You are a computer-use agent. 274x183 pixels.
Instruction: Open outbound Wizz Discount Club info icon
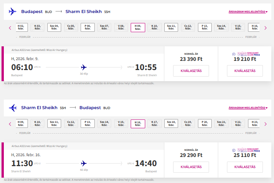(x=234, y=54)
